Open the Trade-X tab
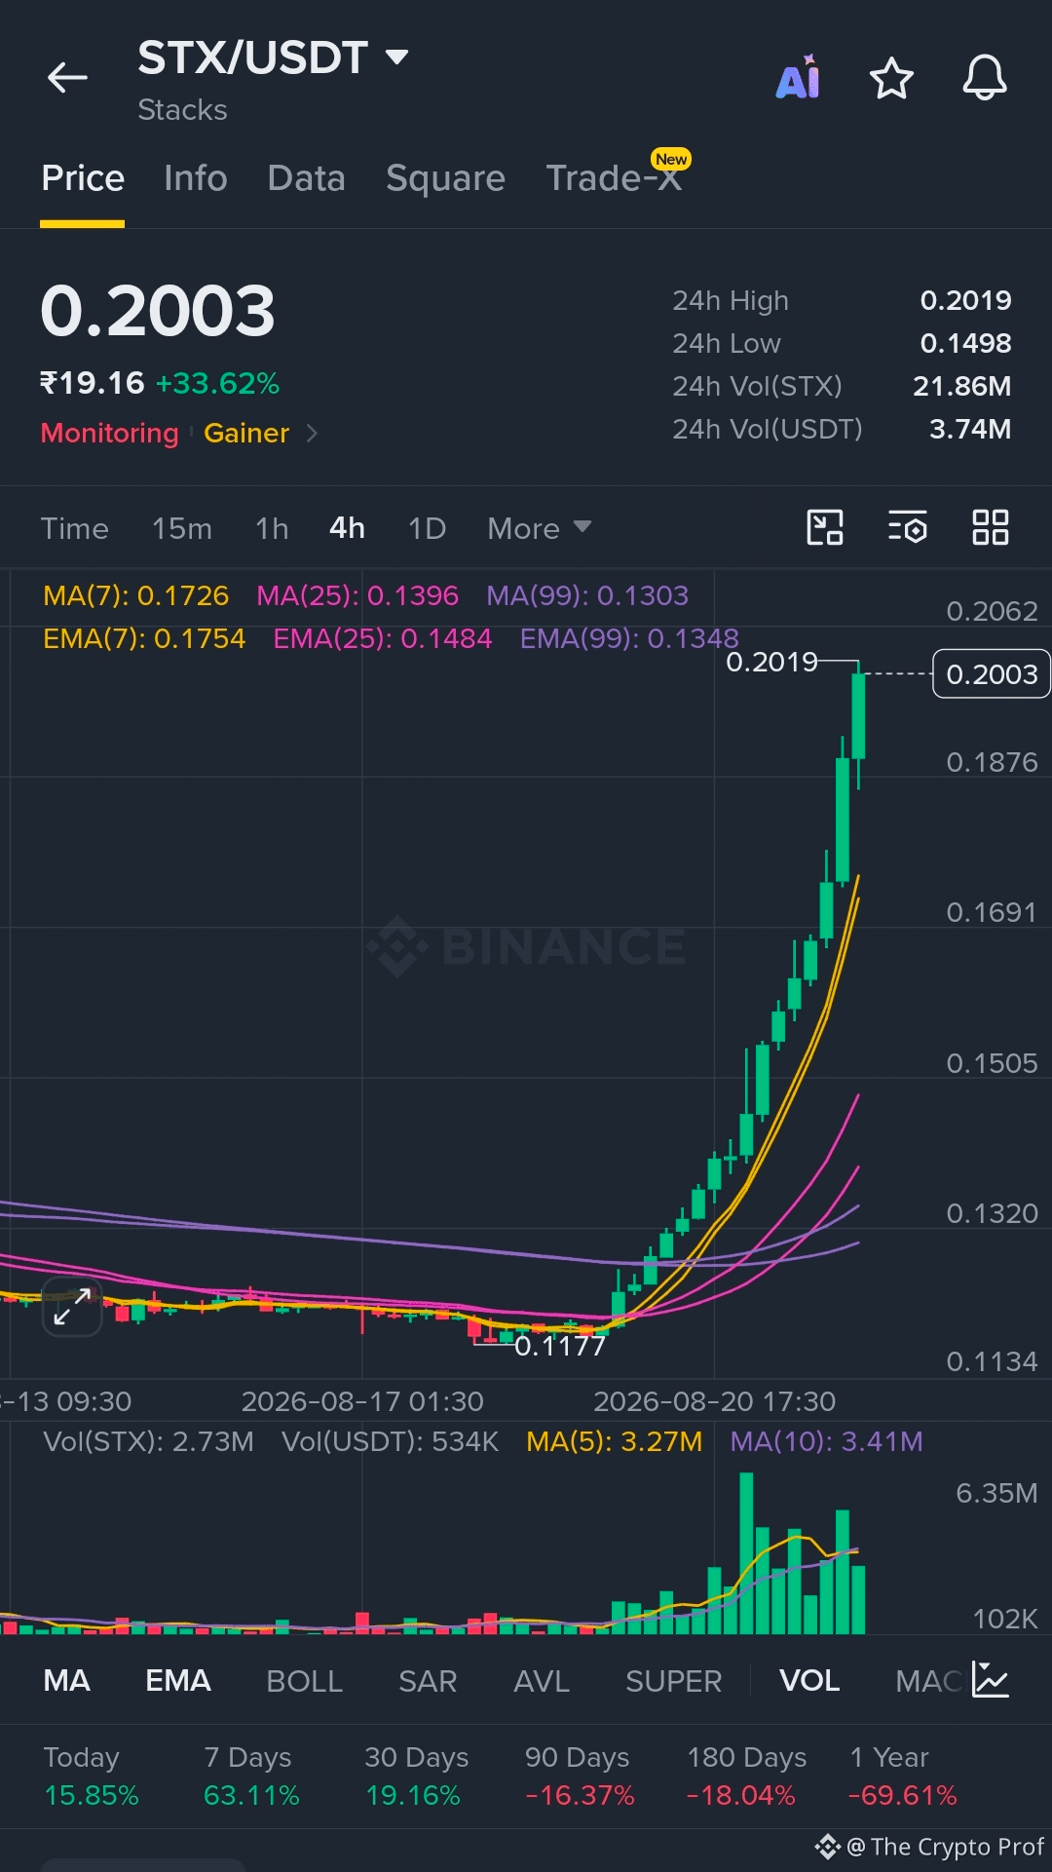This screenshot has height=1872, width=1052. (x=614, y=178)
